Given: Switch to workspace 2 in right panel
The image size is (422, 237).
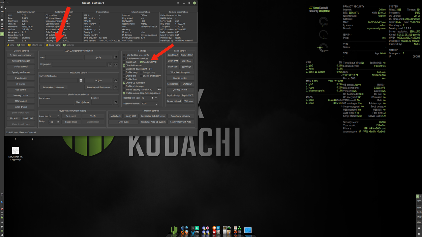Looking at the screenshot, I should [420, 196].
